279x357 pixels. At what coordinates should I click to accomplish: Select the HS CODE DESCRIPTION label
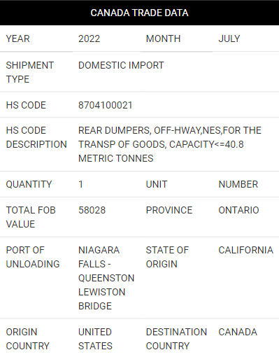[36, 137]
